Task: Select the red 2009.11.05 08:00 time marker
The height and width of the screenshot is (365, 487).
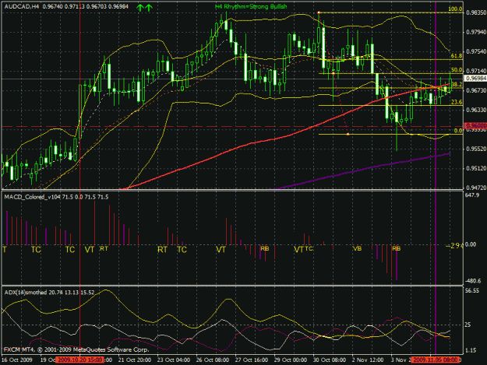Action: [x=435, y=360]
